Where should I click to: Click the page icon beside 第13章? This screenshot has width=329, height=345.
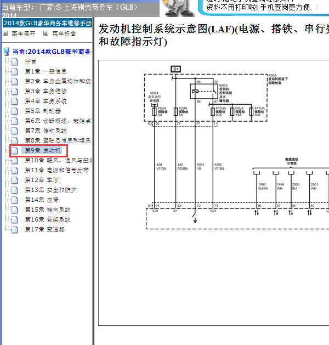[x=15, y=190]
